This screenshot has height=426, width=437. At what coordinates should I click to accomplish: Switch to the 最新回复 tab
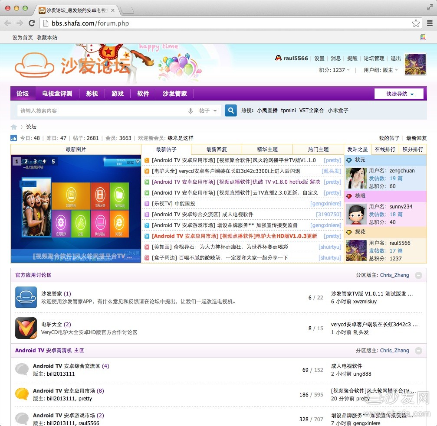[x=217, y=150]
